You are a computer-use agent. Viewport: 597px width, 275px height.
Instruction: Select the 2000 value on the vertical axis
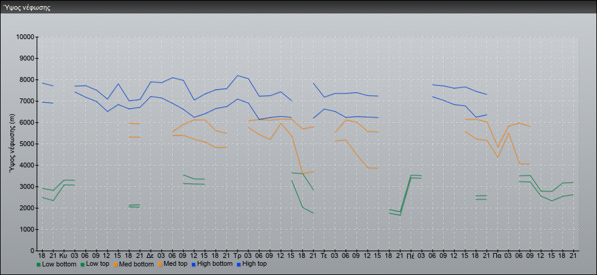27,208
